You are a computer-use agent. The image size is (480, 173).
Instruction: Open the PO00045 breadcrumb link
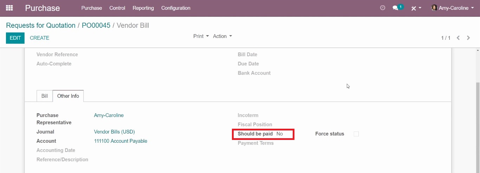96,25
